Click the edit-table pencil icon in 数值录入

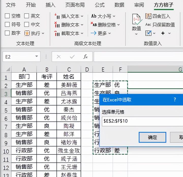148,33
